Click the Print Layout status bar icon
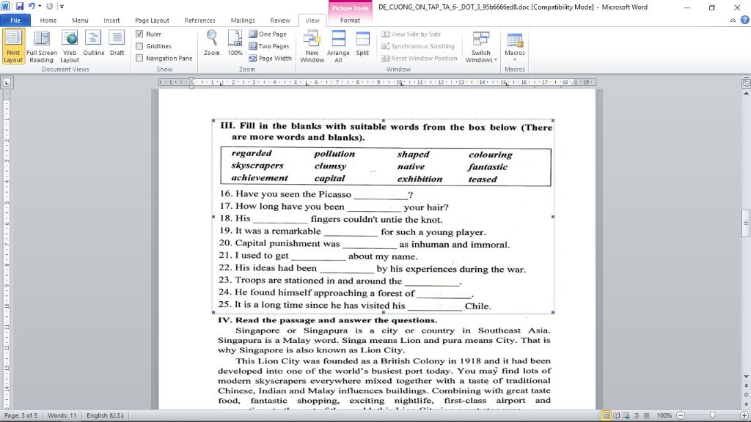 tap(606, 415)
